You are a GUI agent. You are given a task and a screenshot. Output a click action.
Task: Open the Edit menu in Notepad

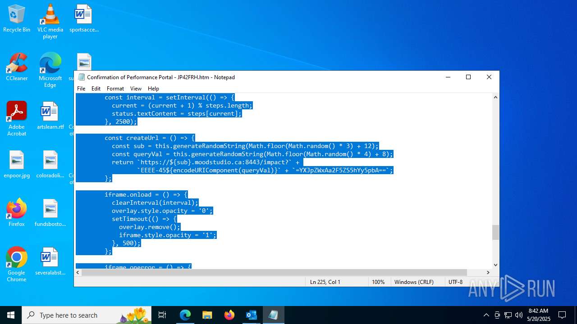click(96, 89)
